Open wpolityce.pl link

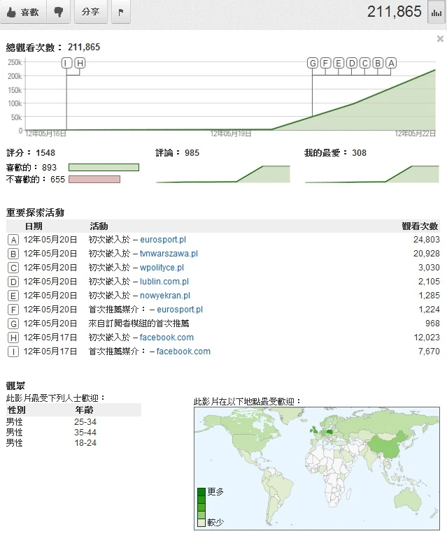coord(162,268)
